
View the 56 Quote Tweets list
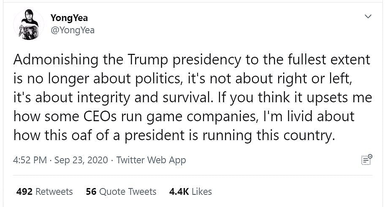click(x=121, y=191)
